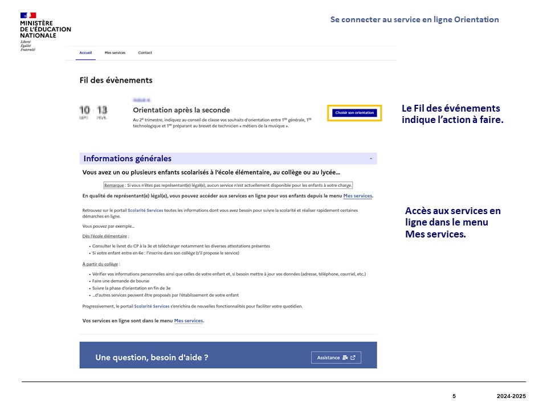Open the Scolarité Services link after 'Retrouvez sur le portail'
The width and height of the screenshot is (547, 410).
pyautogui.click(x=145, y=211)
